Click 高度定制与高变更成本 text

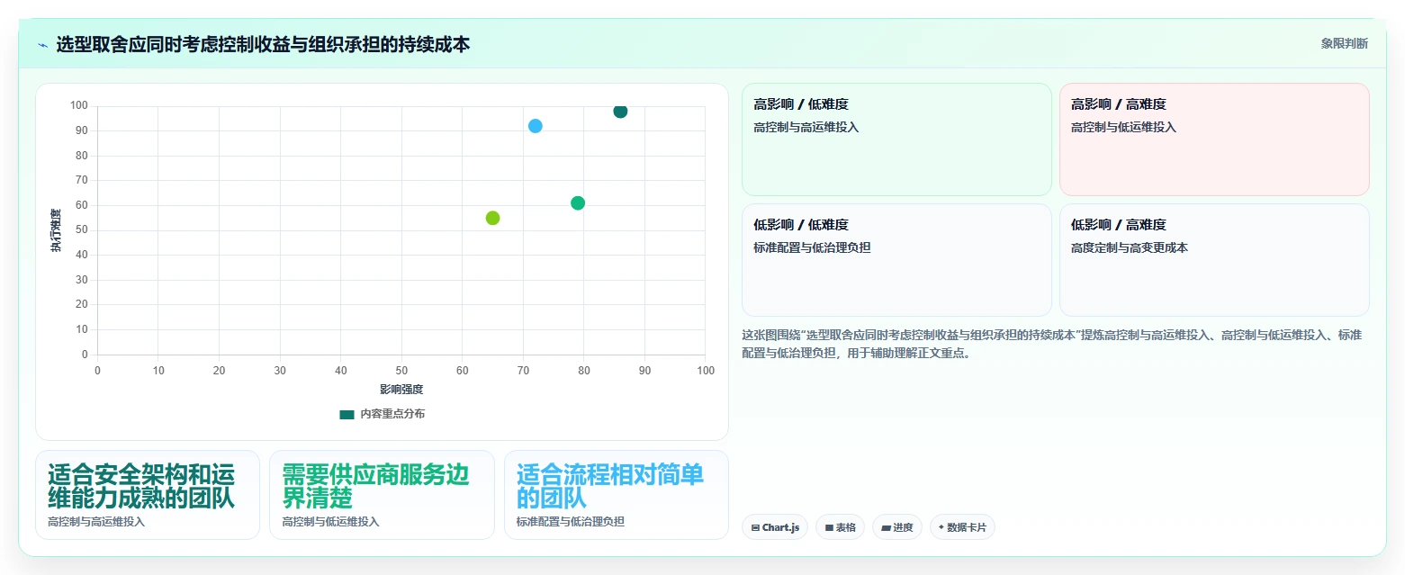(1130, 247)
